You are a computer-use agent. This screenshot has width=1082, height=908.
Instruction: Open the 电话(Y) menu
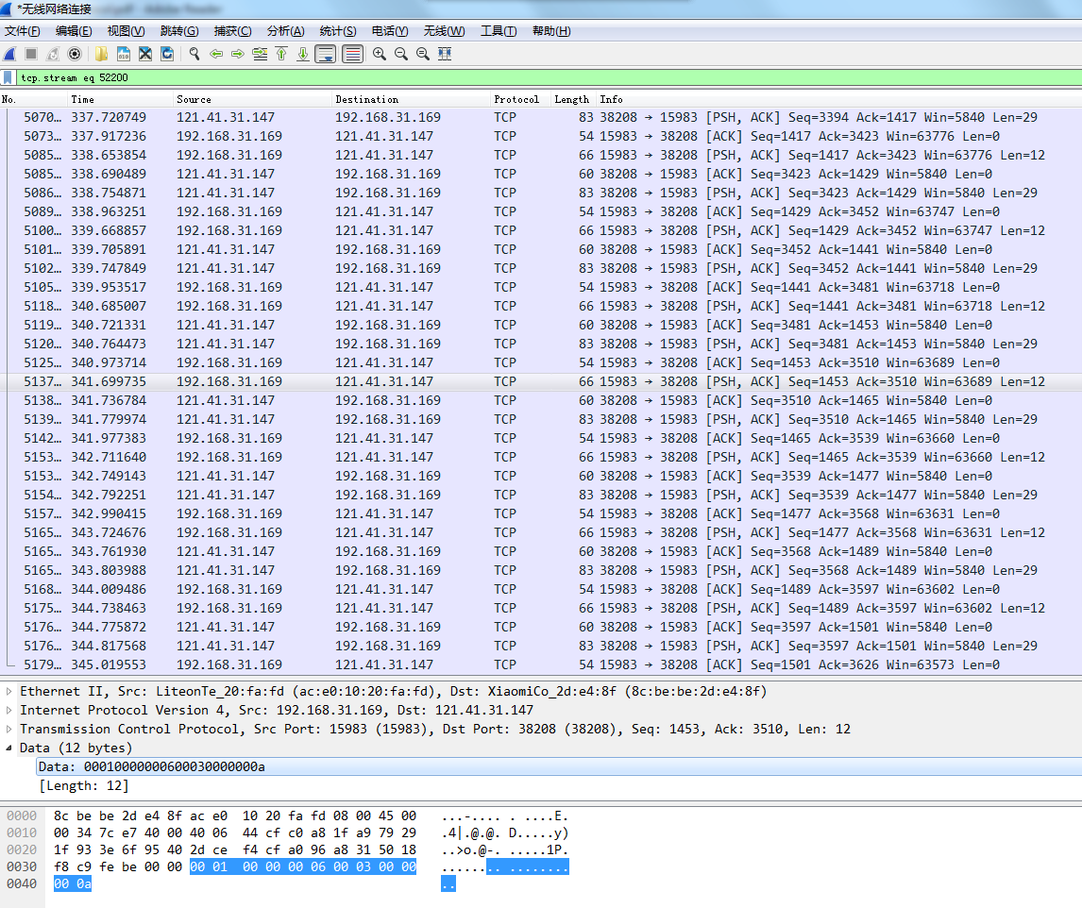point(390,31)
